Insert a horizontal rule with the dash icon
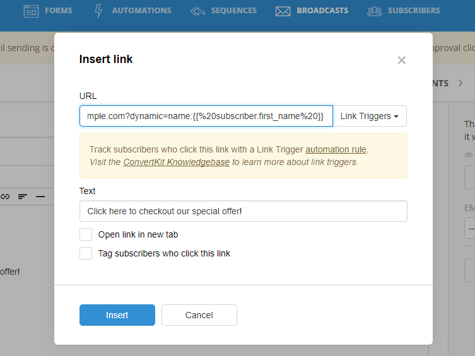The width and height of the screenshot is (475, 356). tap(40, 197)
